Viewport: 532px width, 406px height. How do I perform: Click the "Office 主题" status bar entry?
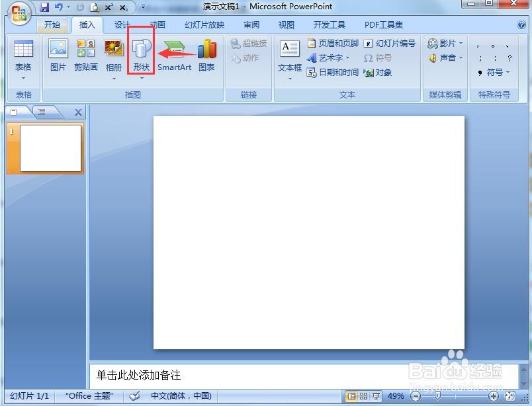[x=89, y=396]
